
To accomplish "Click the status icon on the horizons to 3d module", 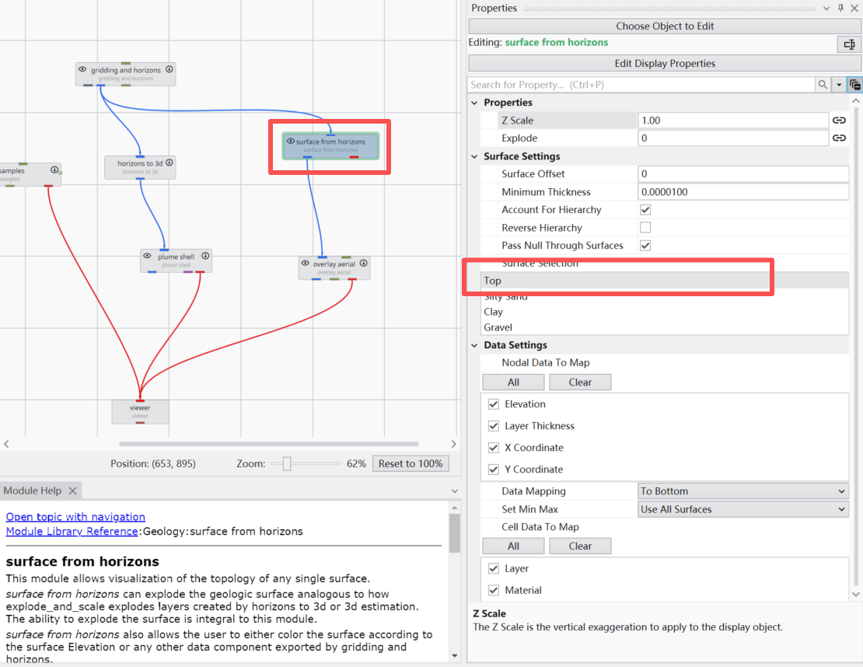I will coord(169,163).
